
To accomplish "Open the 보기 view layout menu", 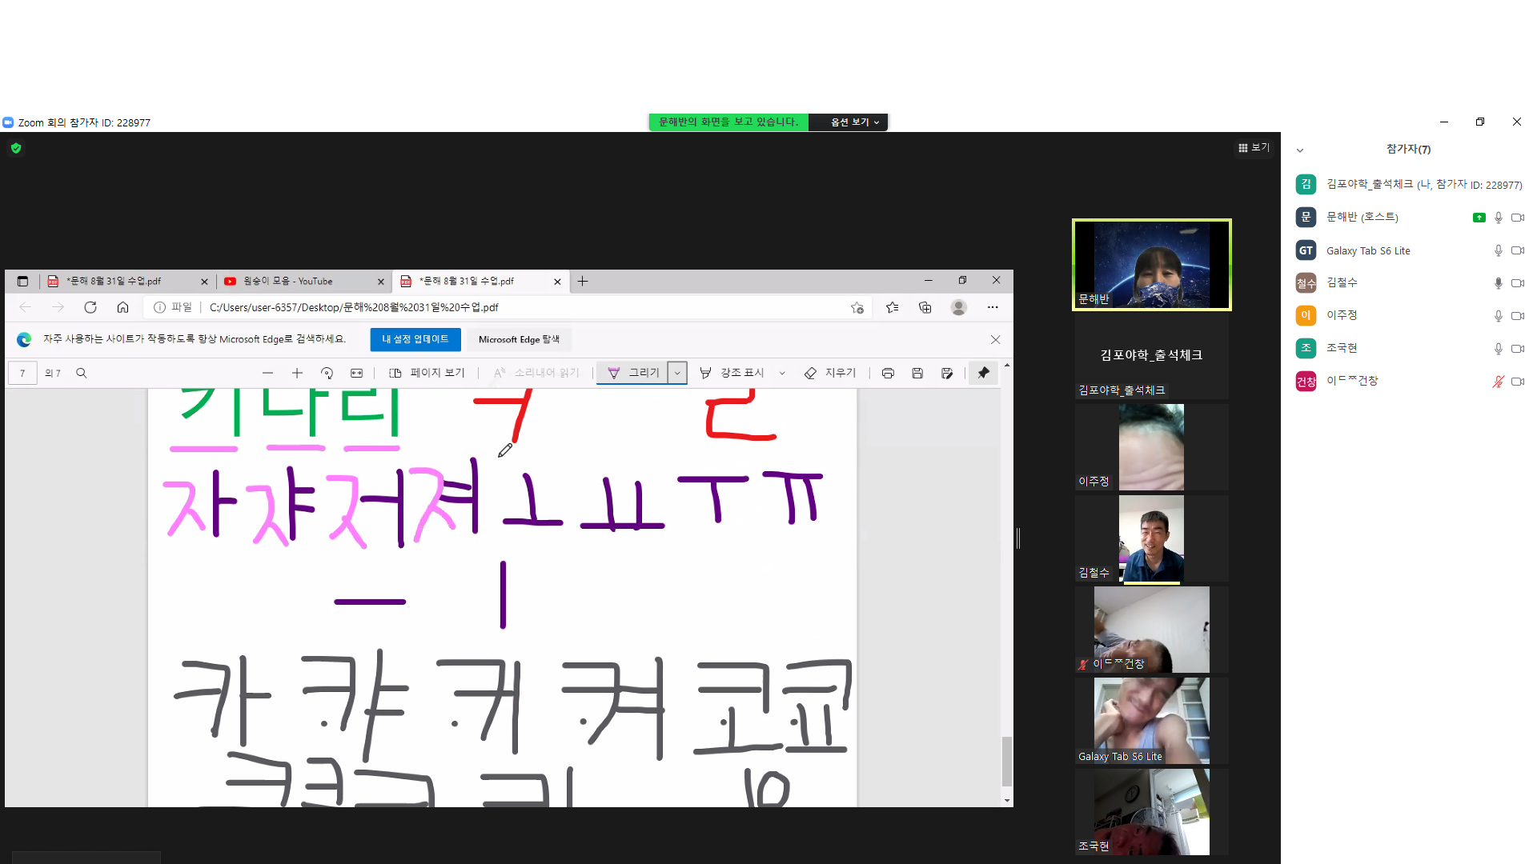I will coord(1254,147).
